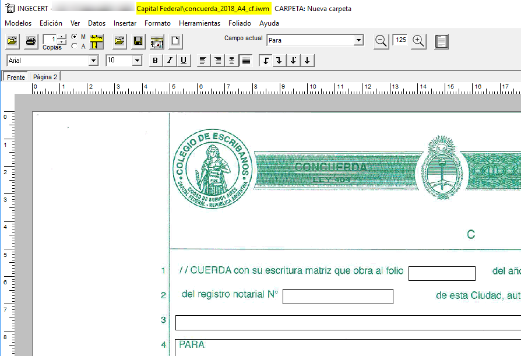The height and width of the screenshot is (356, 521).
Task: Toggle bold formatting
Action: pyautogui.click(x=155, y=61)
